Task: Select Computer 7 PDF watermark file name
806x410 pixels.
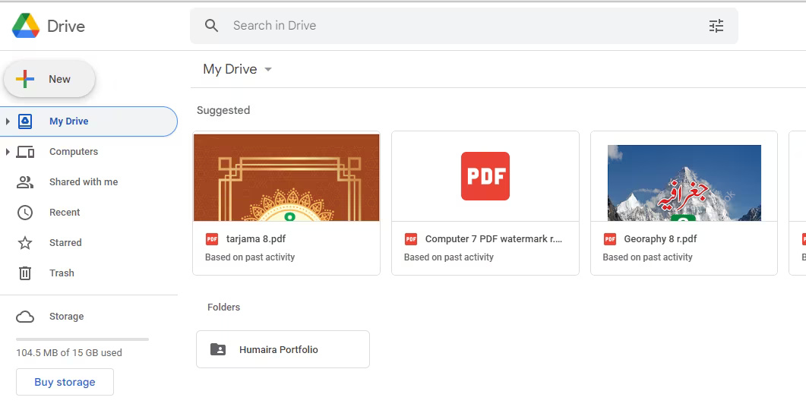Action: click(494, 239)
